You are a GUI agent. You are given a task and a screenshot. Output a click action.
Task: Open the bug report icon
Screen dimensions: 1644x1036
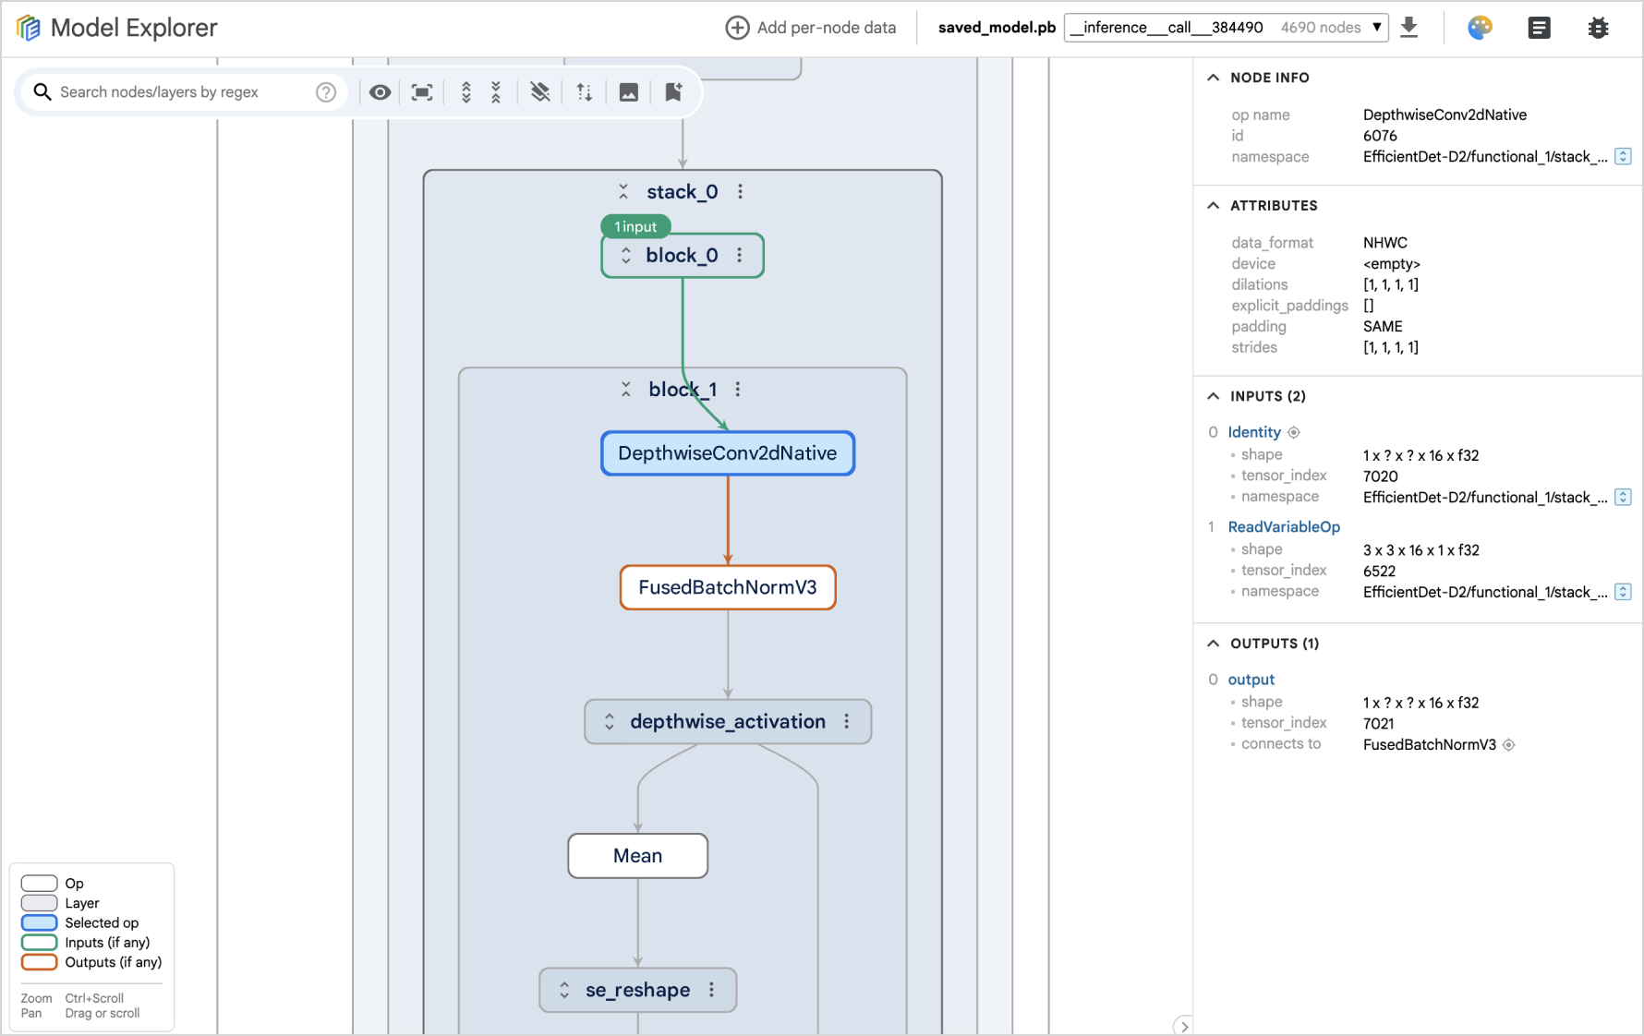click(x=1599, y=27)
